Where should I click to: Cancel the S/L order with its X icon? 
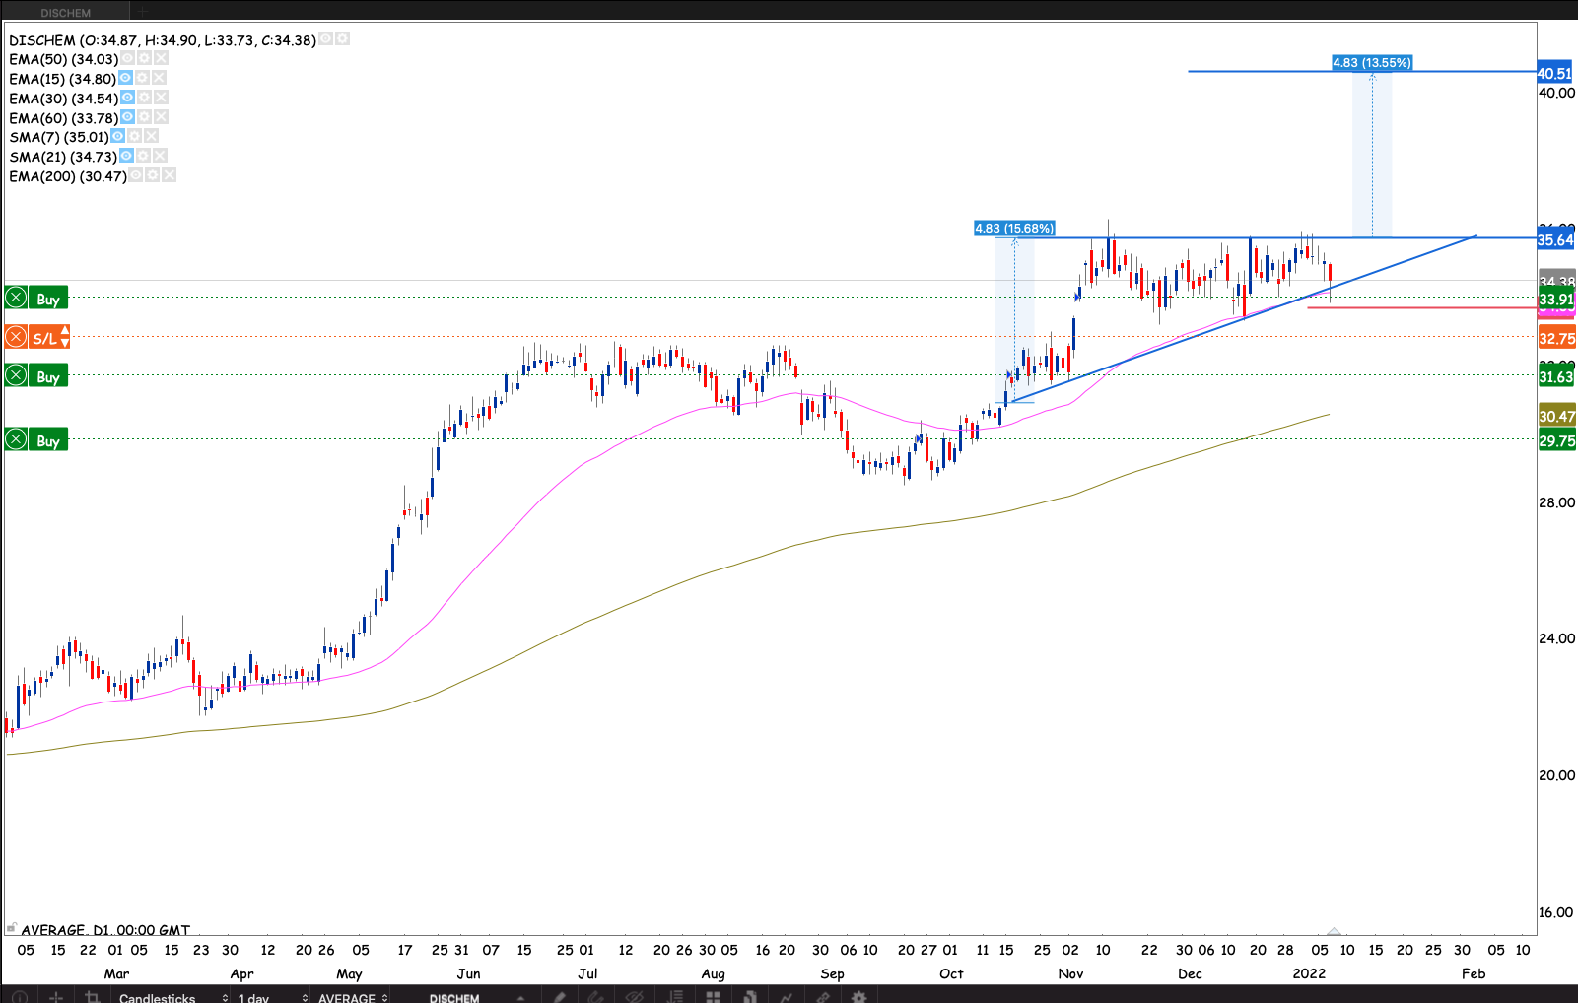pos(16,338)
